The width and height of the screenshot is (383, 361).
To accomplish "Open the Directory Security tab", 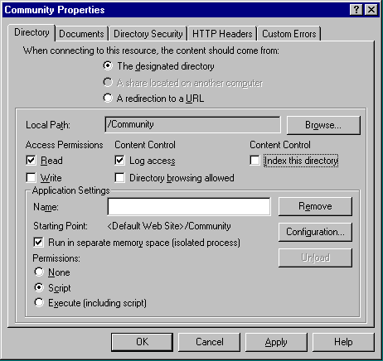I will (x=148, y=34).
